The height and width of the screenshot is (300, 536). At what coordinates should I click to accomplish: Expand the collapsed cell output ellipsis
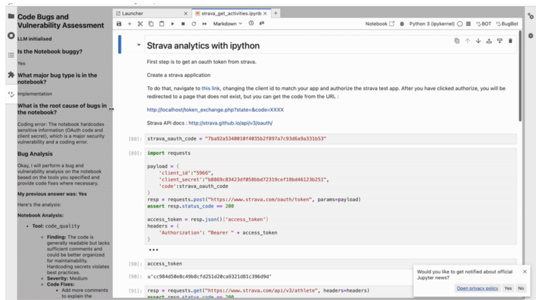coord(153,250)
